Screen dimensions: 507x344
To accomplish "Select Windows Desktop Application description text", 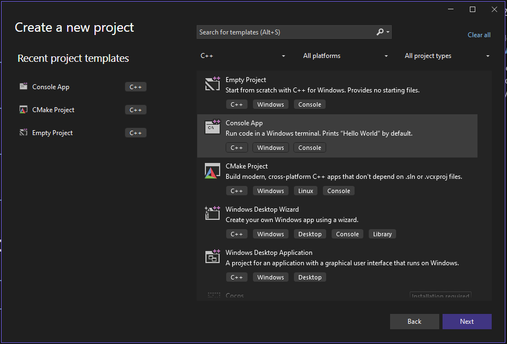I will [342, 263].
